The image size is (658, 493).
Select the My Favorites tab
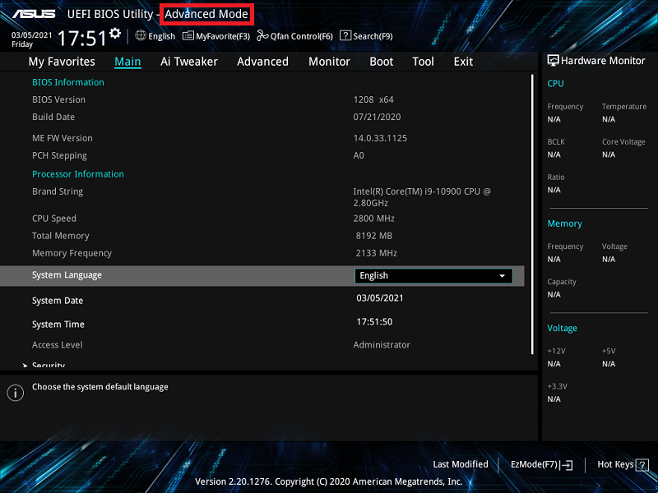(62, 62)
